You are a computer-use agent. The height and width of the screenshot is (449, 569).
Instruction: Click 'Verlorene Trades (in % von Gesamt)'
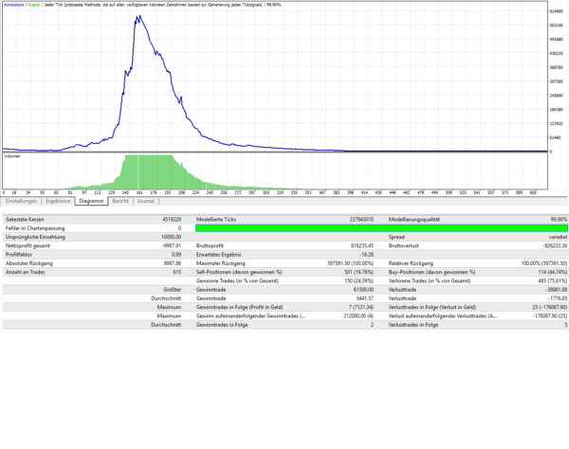point(430,280)
